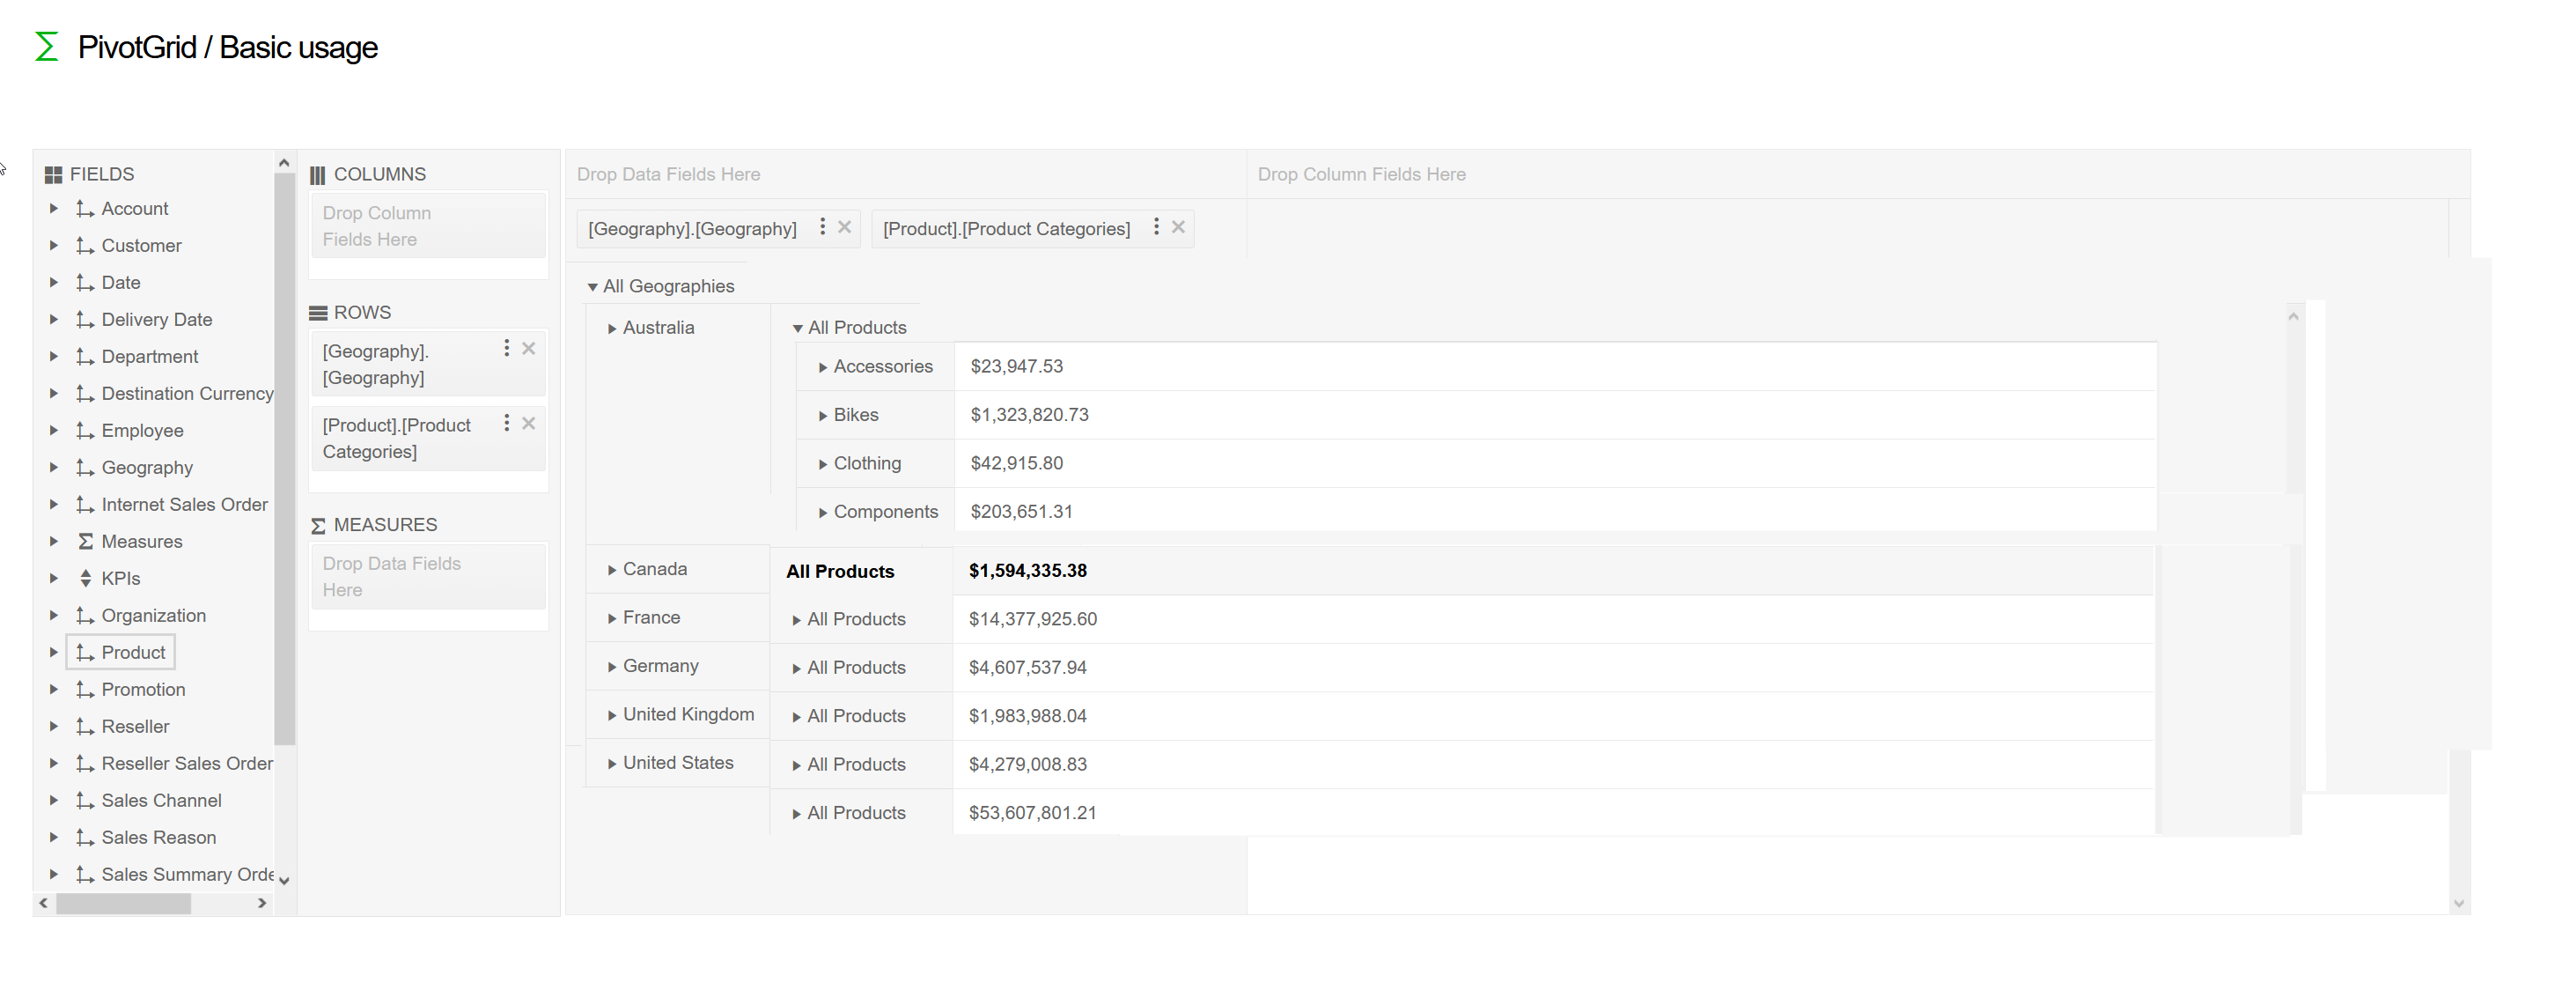Screen dimensions: 2576x990
Task: Open menu on Product Categories header chip
Action: point(1156,227)
